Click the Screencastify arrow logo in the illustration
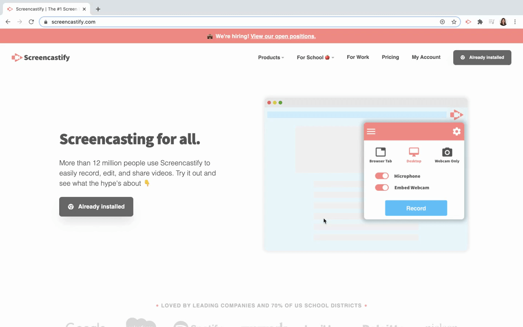This screenshot has height=327, width=523. (457, 115)
